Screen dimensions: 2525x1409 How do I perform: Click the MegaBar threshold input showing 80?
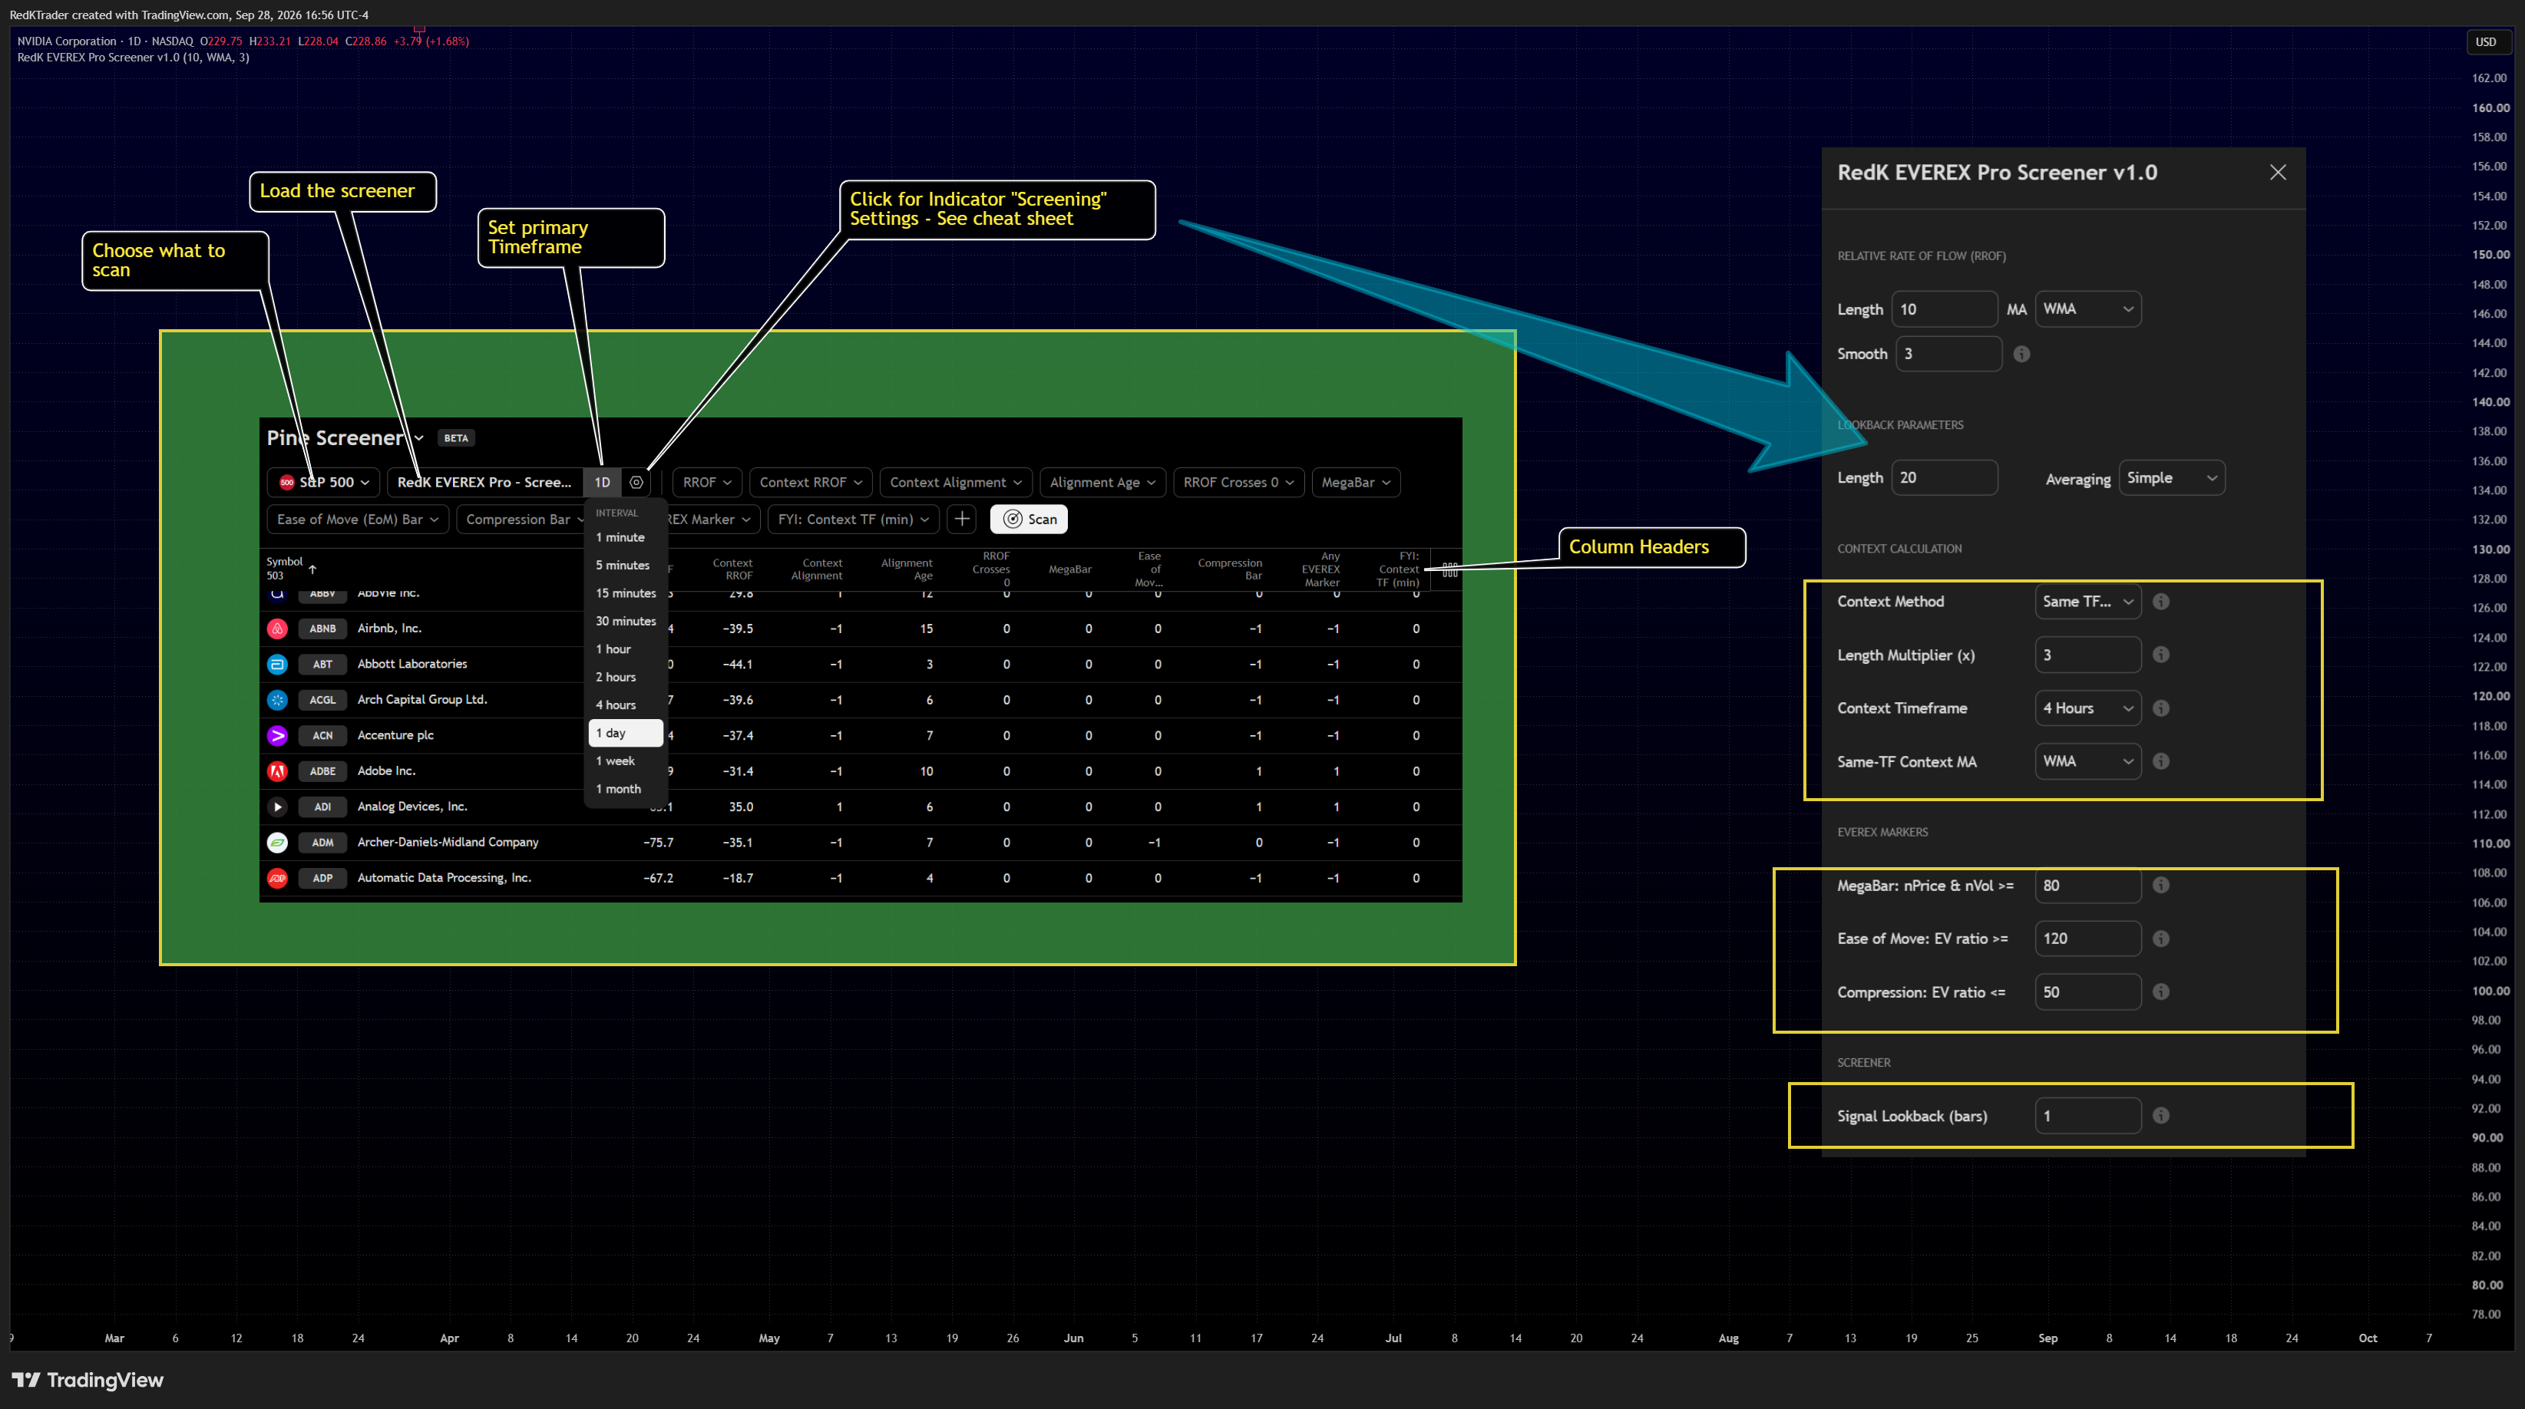[x=2088, y=886]
